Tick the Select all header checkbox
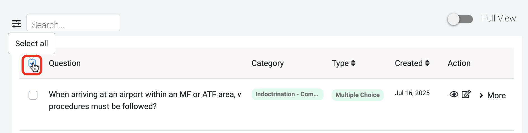528x133 pixels. 32,63
